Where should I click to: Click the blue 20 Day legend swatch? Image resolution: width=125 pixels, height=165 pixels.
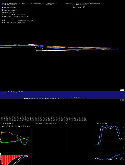tap(3, 4)
